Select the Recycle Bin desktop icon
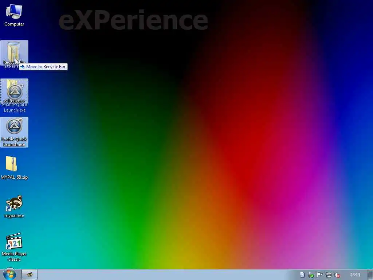 click(x=14, y=53)
